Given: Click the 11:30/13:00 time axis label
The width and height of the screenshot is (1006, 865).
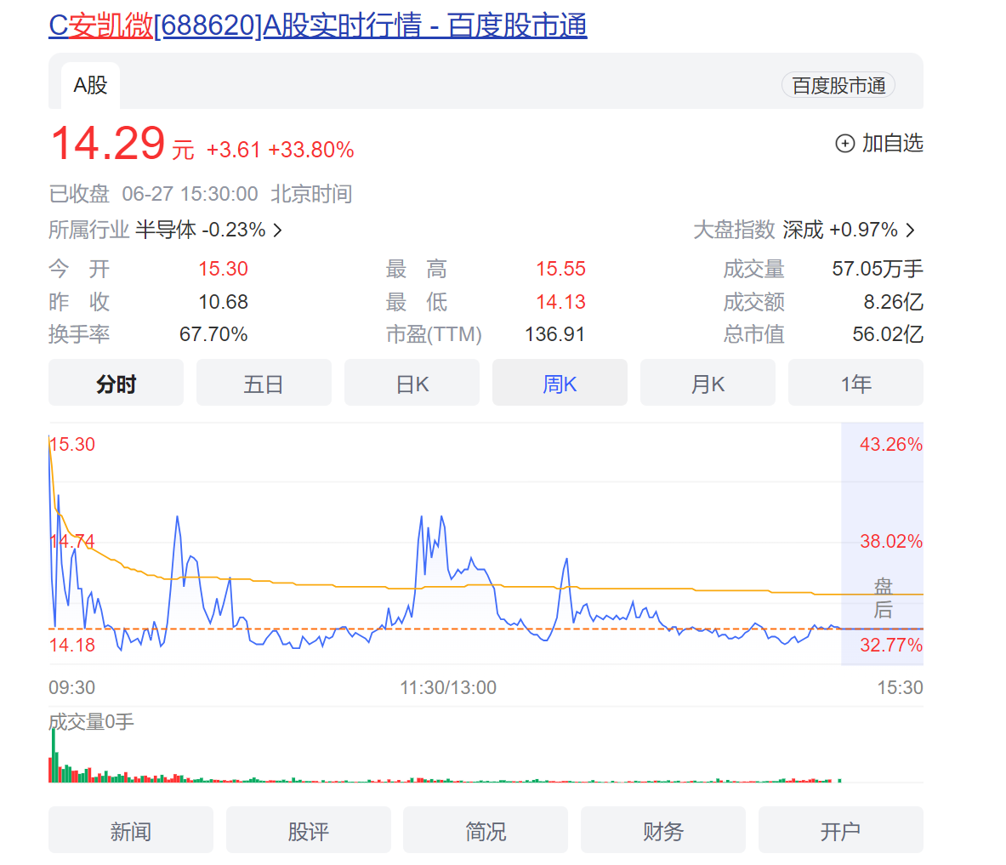Looking at the screenshot, I should pyautogui.click(x=448, y=688).
